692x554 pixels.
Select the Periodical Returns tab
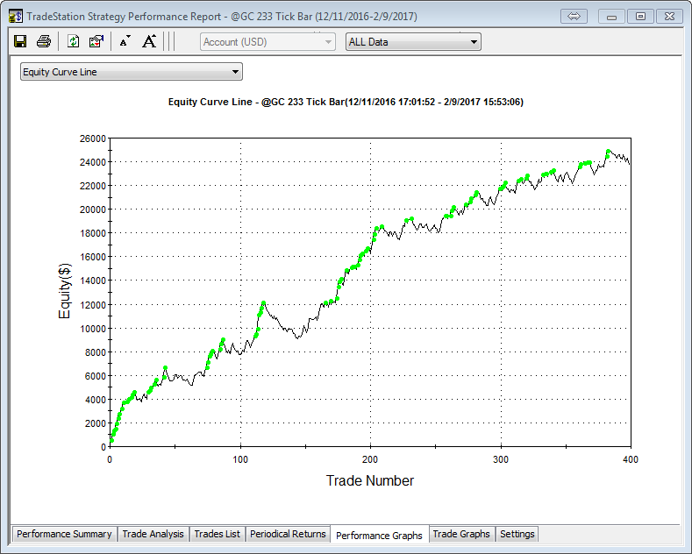pyautogui.click(x=288, y=534)
